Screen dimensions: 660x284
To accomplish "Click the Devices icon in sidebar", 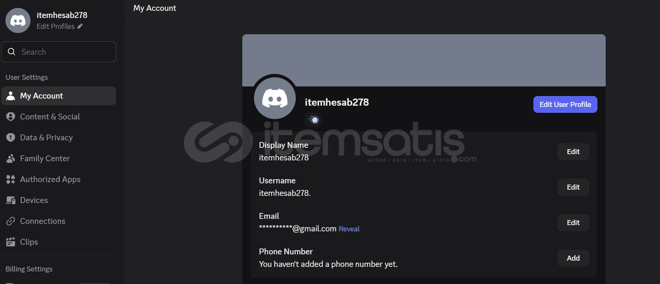I will click(11, 200).
